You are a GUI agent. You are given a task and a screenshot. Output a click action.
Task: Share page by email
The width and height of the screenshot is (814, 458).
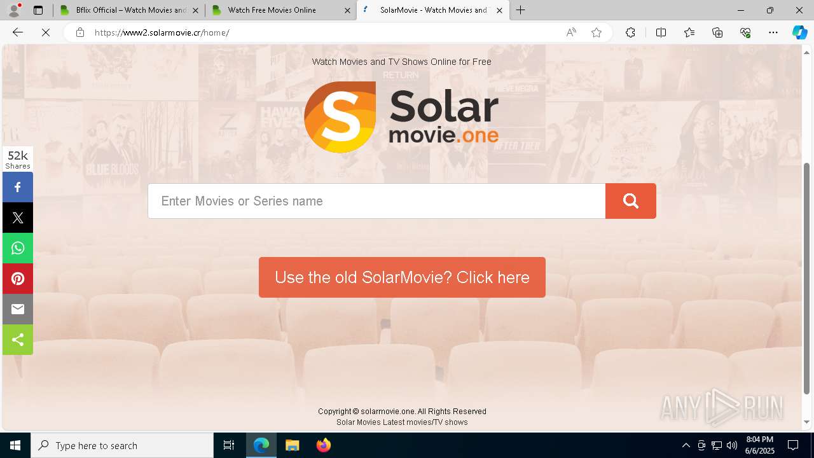18,309
